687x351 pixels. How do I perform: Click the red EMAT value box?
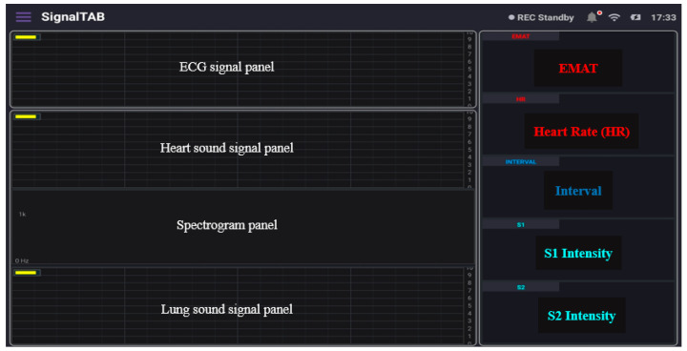pyautogui.click(x=578, y=69)
